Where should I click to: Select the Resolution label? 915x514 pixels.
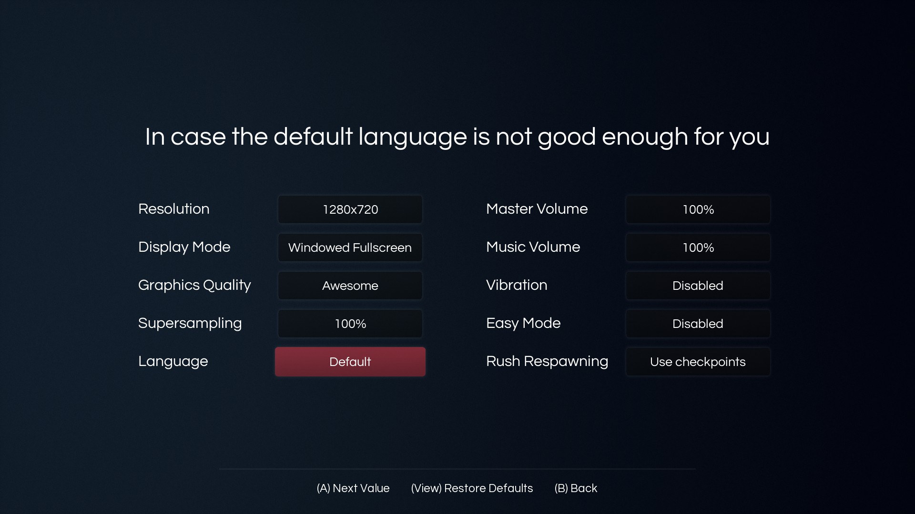tap(174, 209)
